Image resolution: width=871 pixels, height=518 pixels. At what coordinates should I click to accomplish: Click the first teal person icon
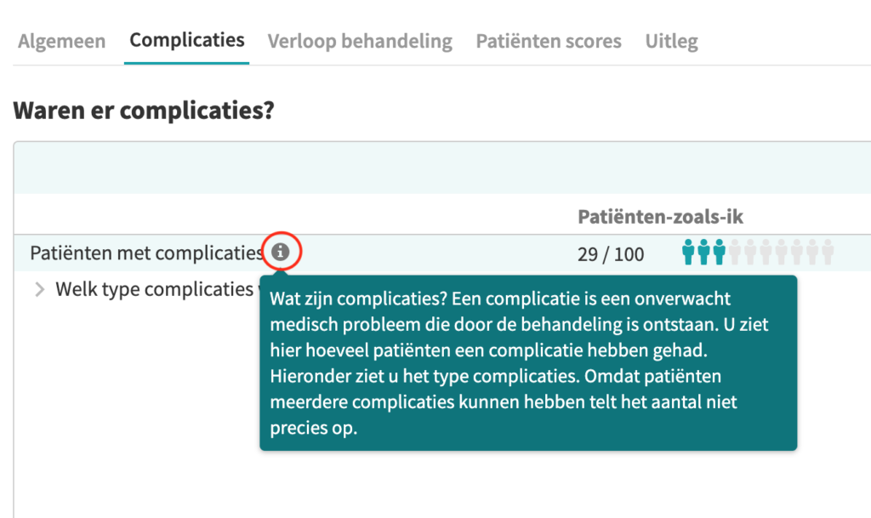click(688, 252)
